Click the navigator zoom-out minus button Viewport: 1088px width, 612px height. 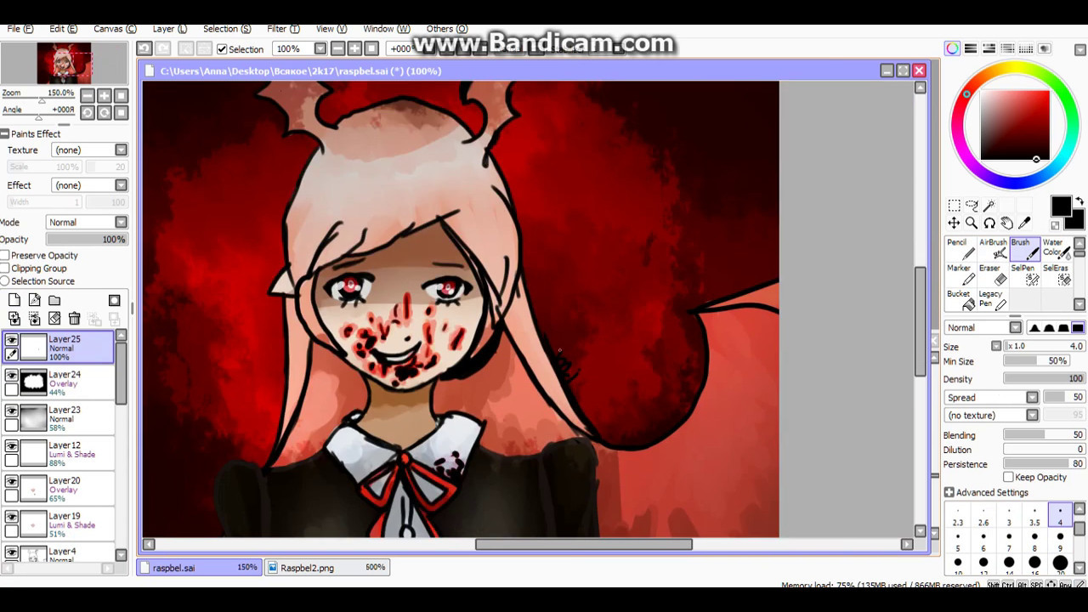88,96
